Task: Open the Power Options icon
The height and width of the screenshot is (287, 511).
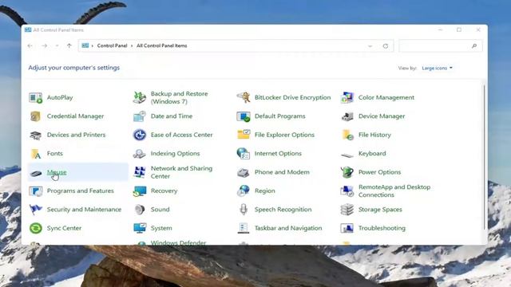Action: pyautogui.click(x=347, y=172)
